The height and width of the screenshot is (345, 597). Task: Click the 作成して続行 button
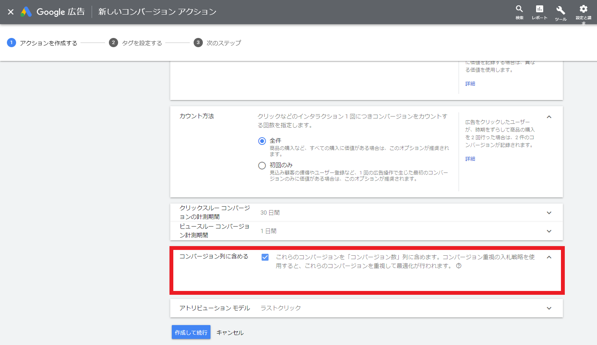pos(191,332)
